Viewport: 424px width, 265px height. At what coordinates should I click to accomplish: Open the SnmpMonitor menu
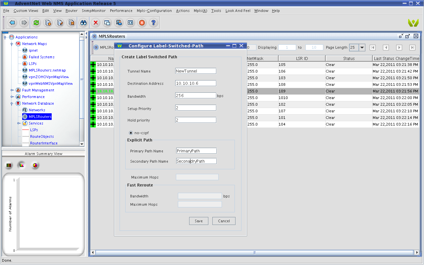click(x=94, y=11)
